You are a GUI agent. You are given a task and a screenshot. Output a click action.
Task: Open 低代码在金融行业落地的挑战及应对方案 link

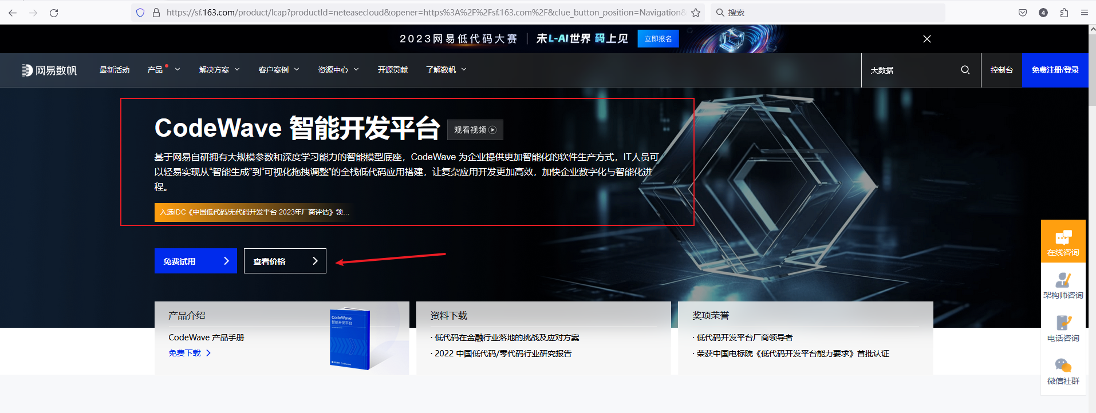(507, 337)
